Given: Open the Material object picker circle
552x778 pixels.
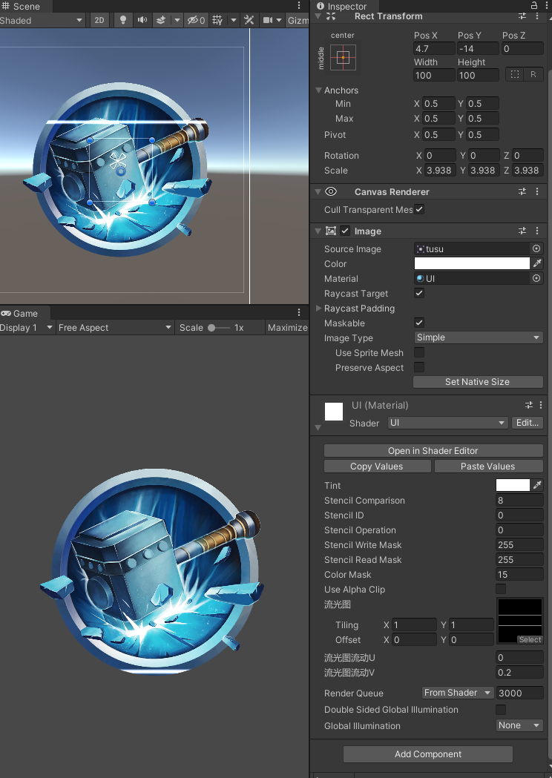Looking at the screenshot, I should pos(536,278).
